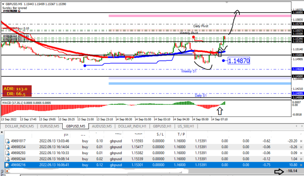This screenshot has height=176, width=304.
Task: Click open price 1.15339
Action: coord(137,159)
